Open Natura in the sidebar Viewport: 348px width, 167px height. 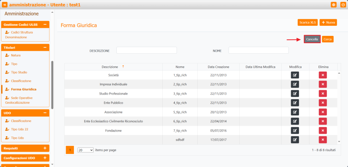(16, 55)
